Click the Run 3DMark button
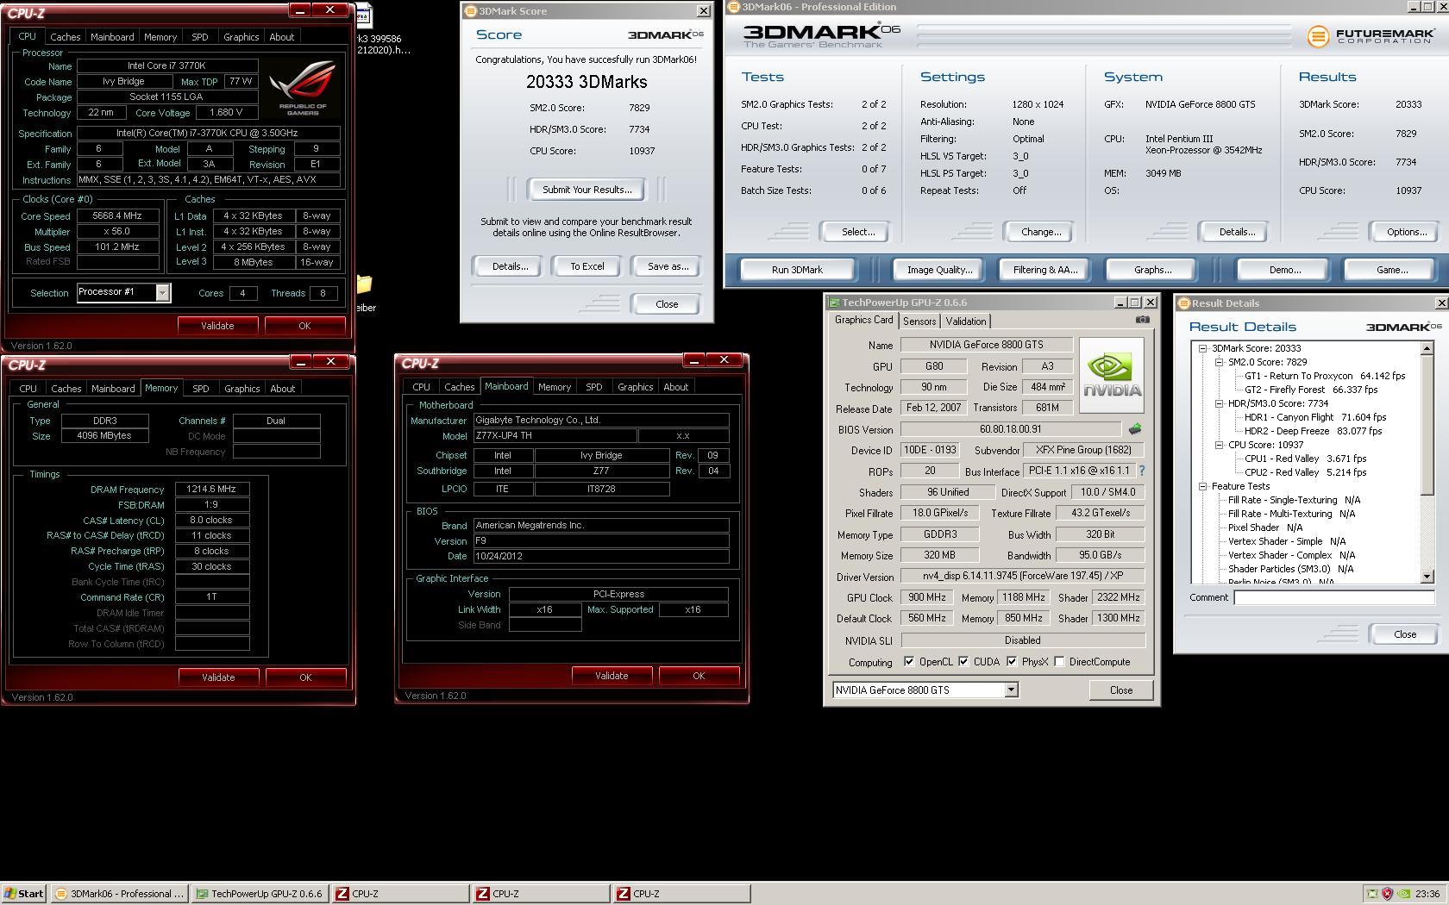Screen dimensions: 1449x905 click(x=797, y=270)
